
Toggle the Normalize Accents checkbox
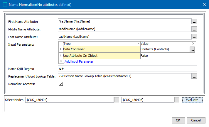point(61,84)
